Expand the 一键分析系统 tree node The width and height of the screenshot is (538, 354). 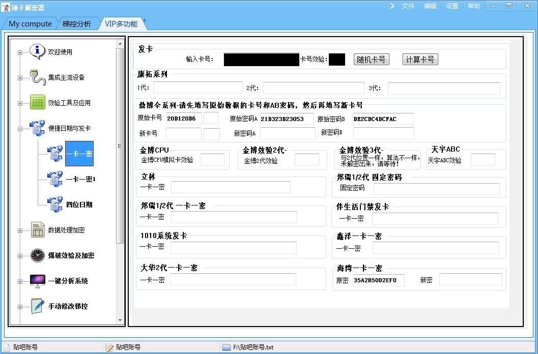tap(20, 281)
